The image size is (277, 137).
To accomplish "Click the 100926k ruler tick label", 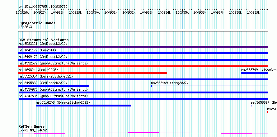I will pos(22,12).
